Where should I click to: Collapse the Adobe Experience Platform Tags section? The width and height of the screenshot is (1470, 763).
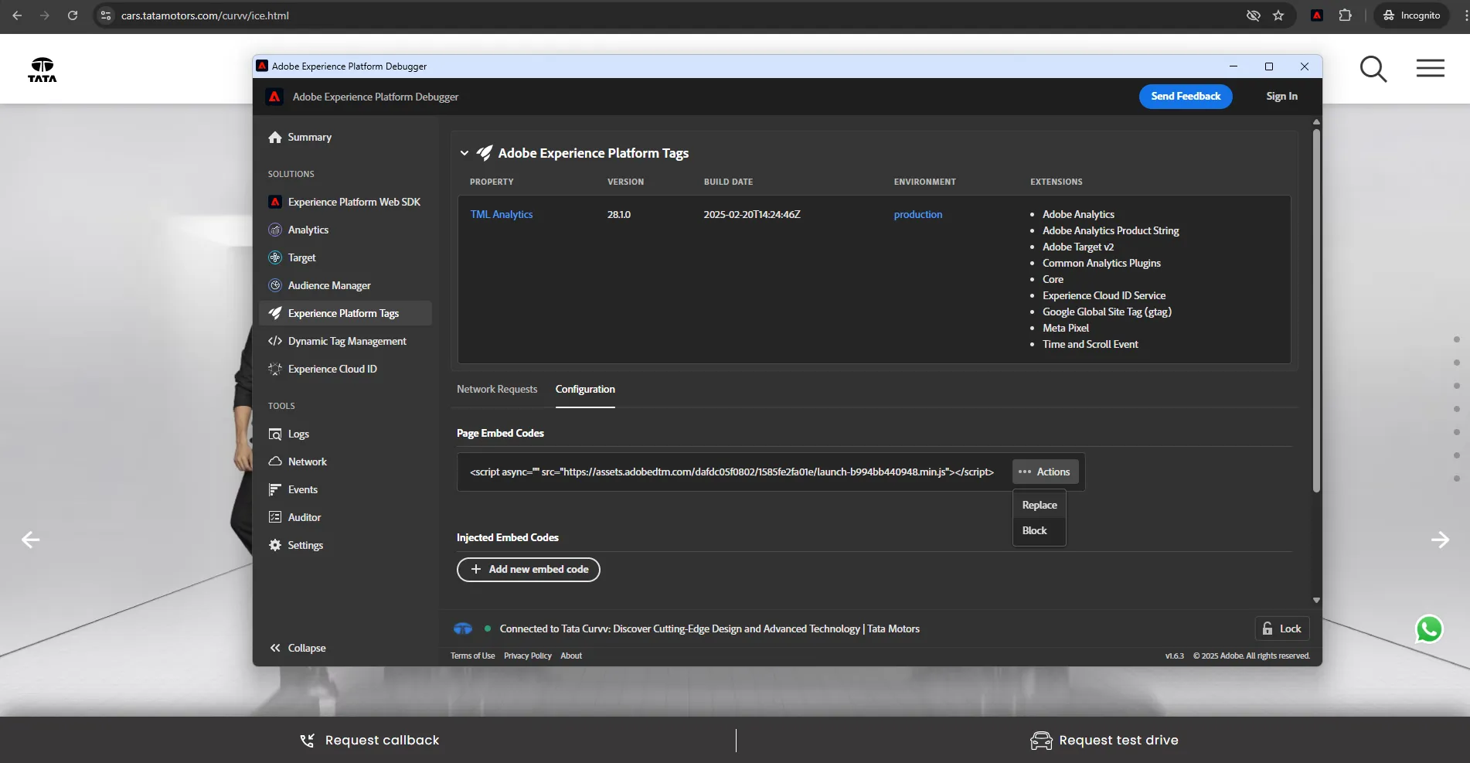[464, 153]
